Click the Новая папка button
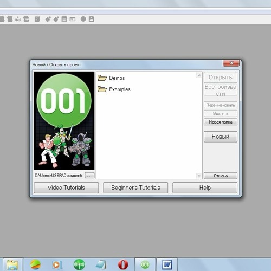The width and height of the screenshot is (271, 271). click(221, 122)
